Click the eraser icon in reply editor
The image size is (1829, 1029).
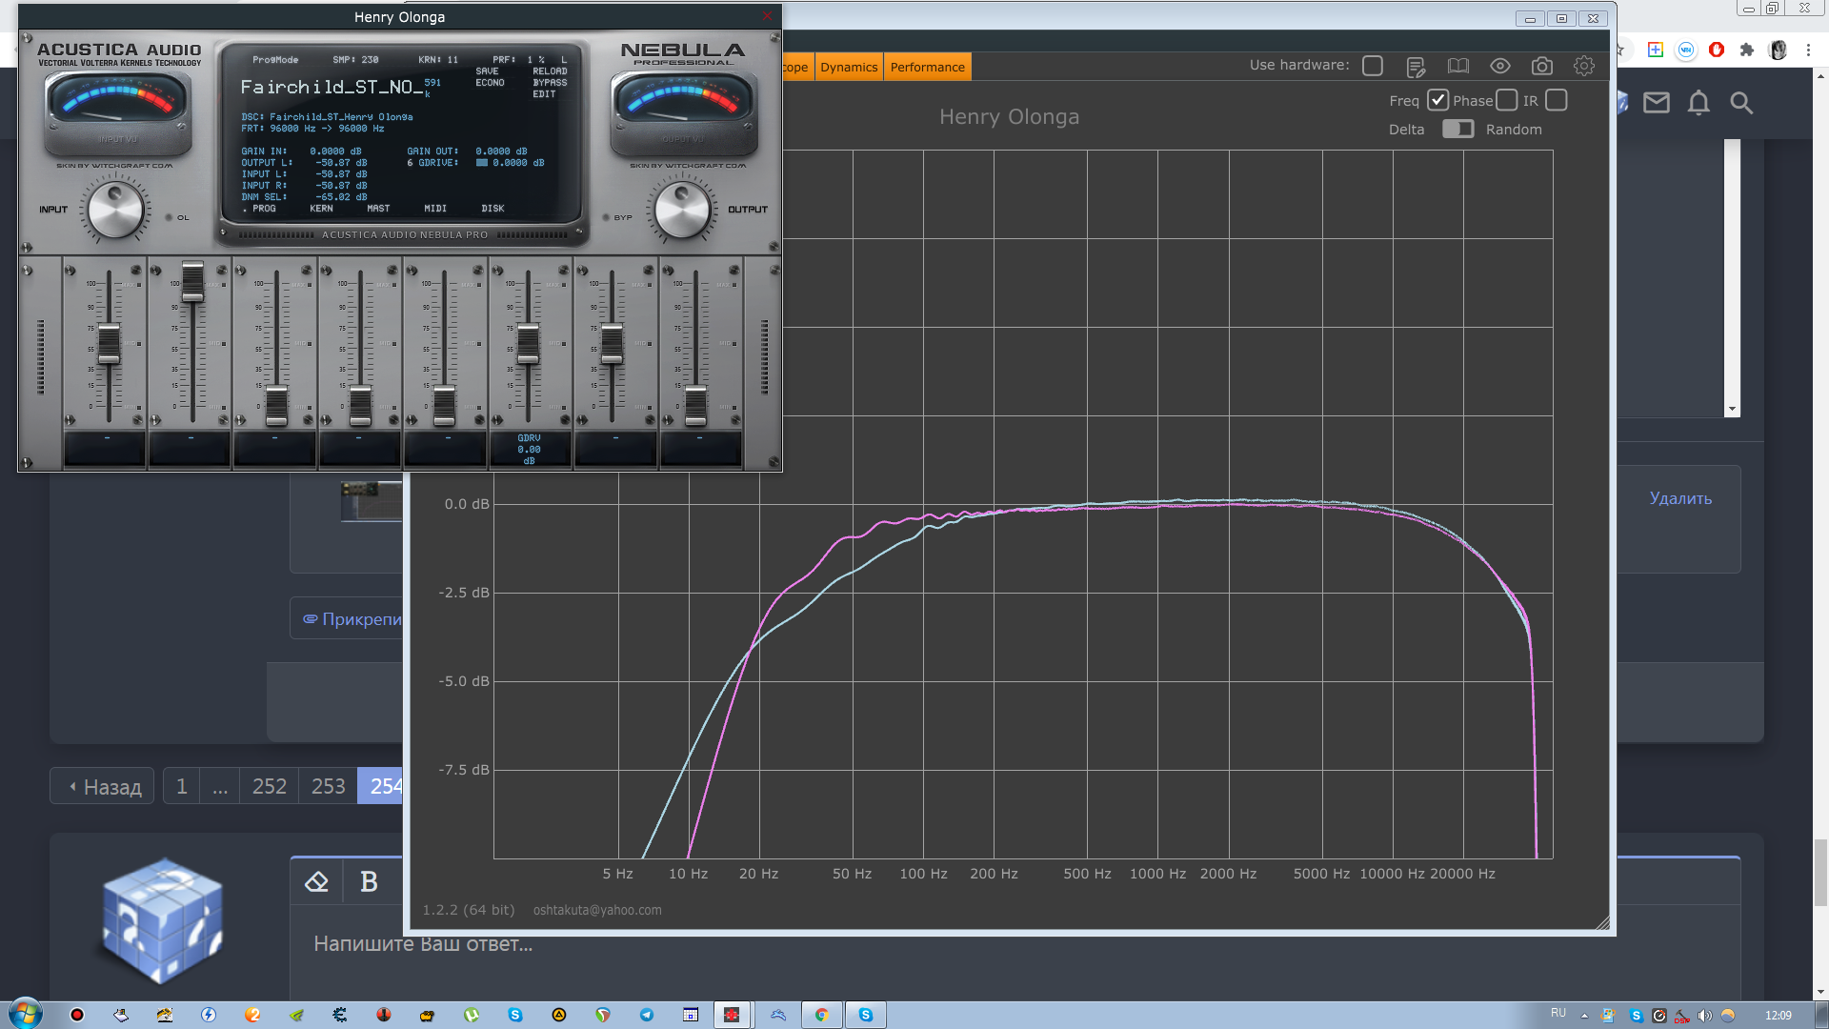click(x=316, y=882)
